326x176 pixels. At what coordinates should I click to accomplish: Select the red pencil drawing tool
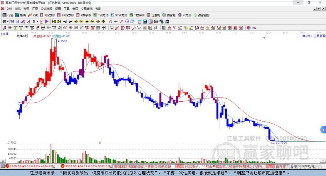point(4,28)
